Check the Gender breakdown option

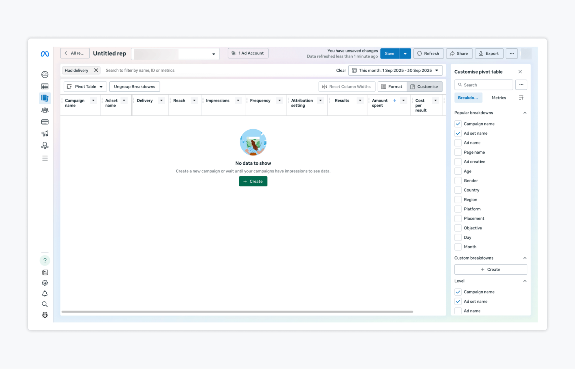coord(458,181)
